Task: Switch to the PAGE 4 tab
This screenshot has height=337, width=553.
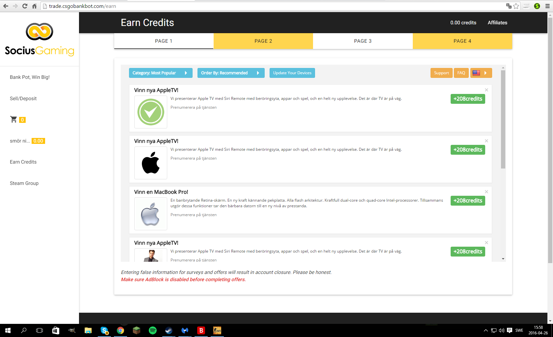Action: click(462, 41)
